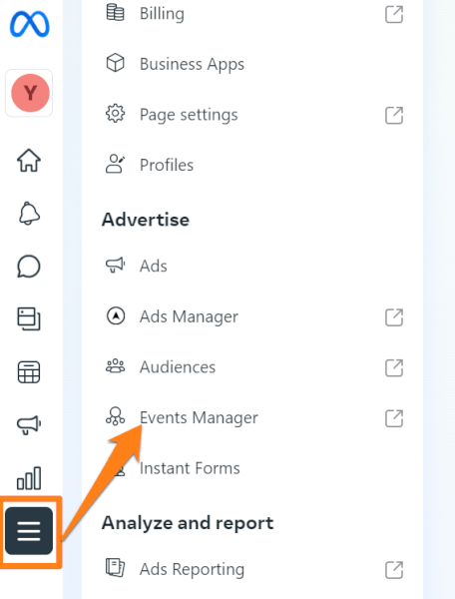Image resolution: width=455 pixels, height=599 pixels.
Task: Go to Profiles
Action: (x=253, y=165)
